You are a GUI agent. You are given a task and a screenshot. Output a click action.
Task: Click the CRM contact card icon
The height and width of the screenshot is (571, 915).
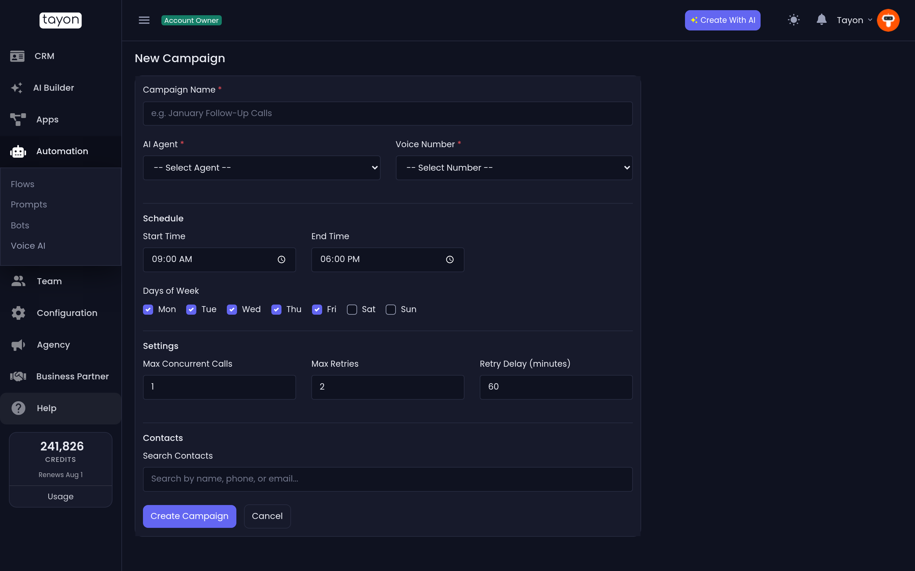pyautogui.click(x=17, y=56)
